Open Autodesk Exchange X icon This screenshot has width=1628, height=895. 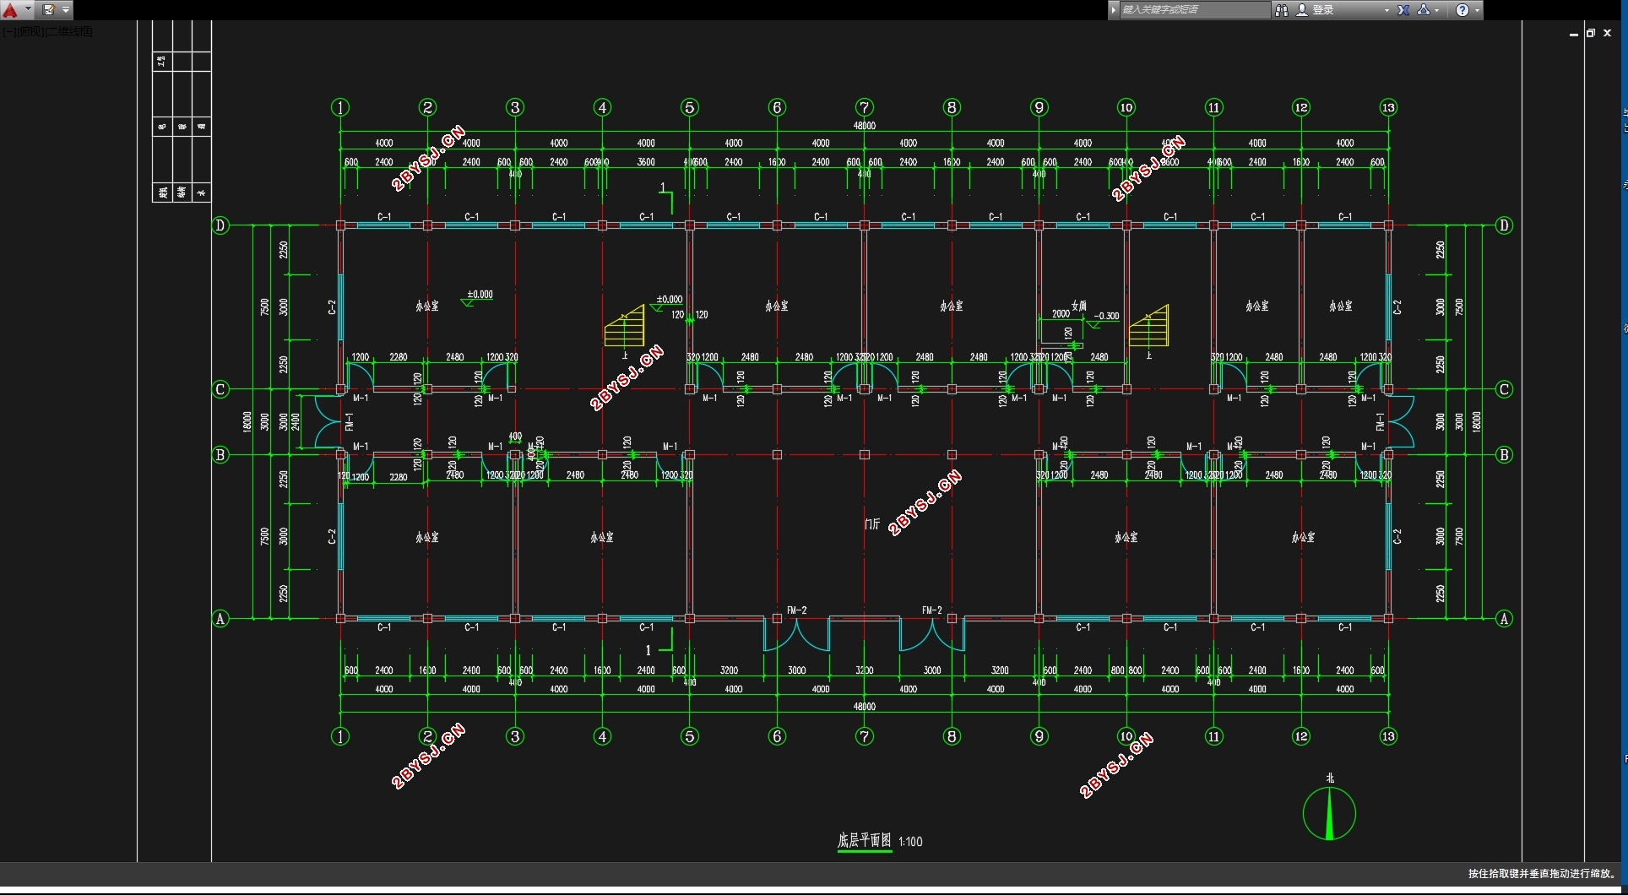point(1403,10)
